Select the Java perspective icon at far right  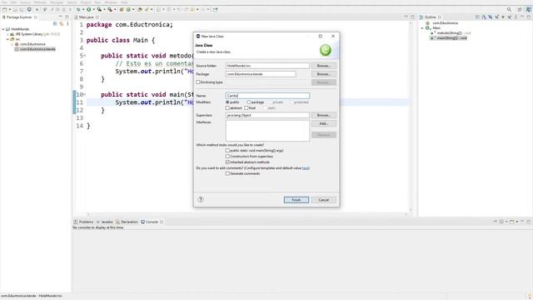[529, 9]
